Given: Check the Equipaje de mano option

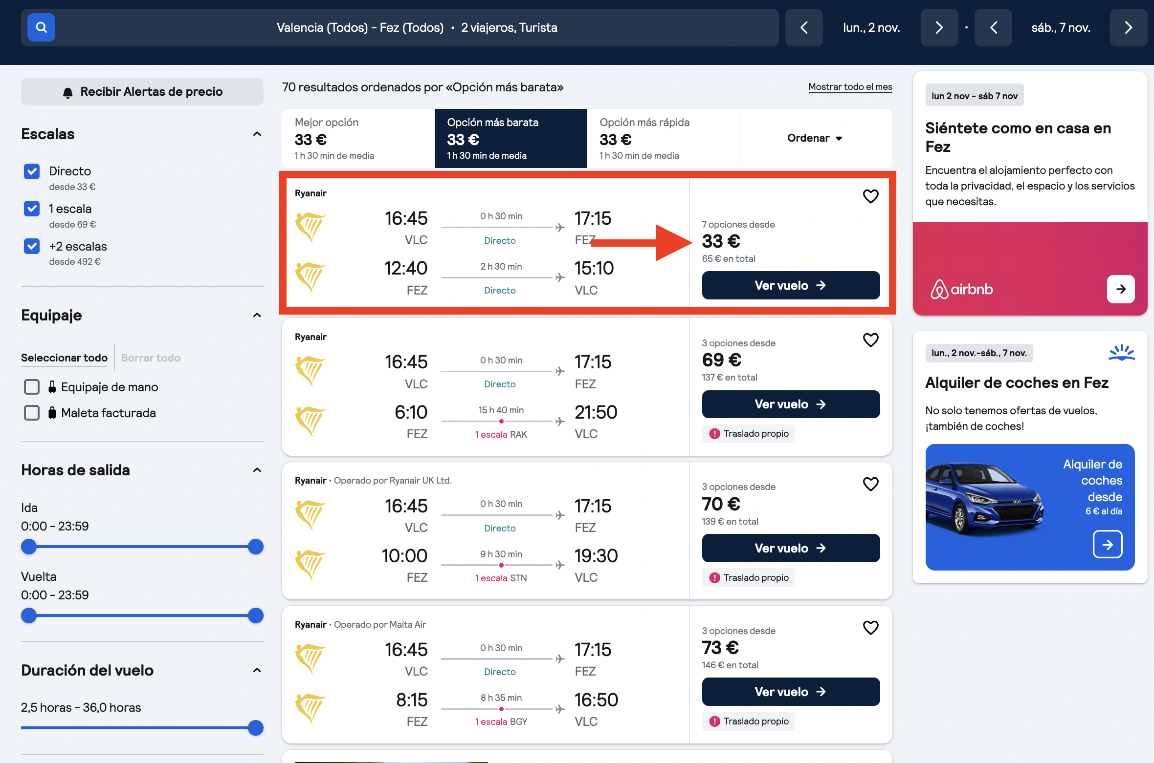Looking at the screenshot, I should [32, 387].
